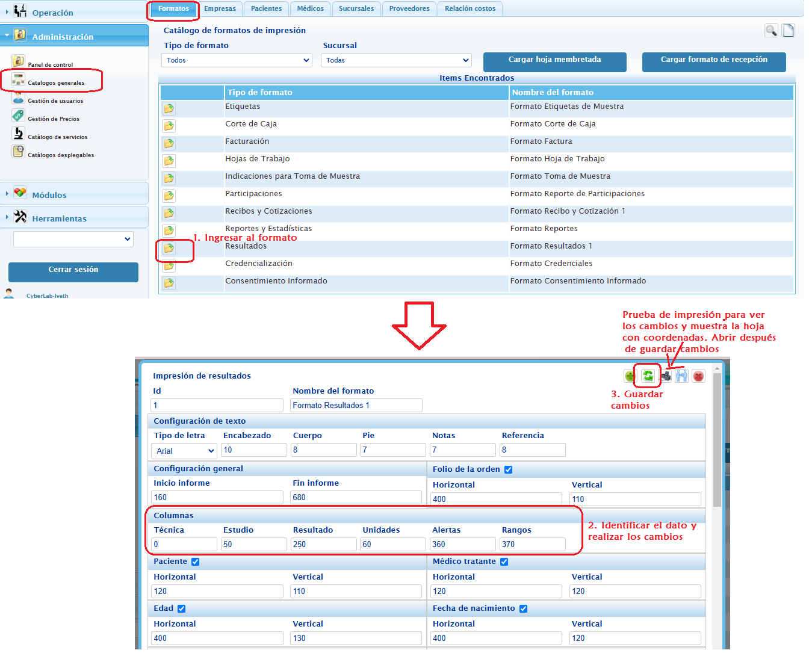Screen dimensions: 812x653
Task: Open the Sucursal dropdown
Action: pos(396,60)
